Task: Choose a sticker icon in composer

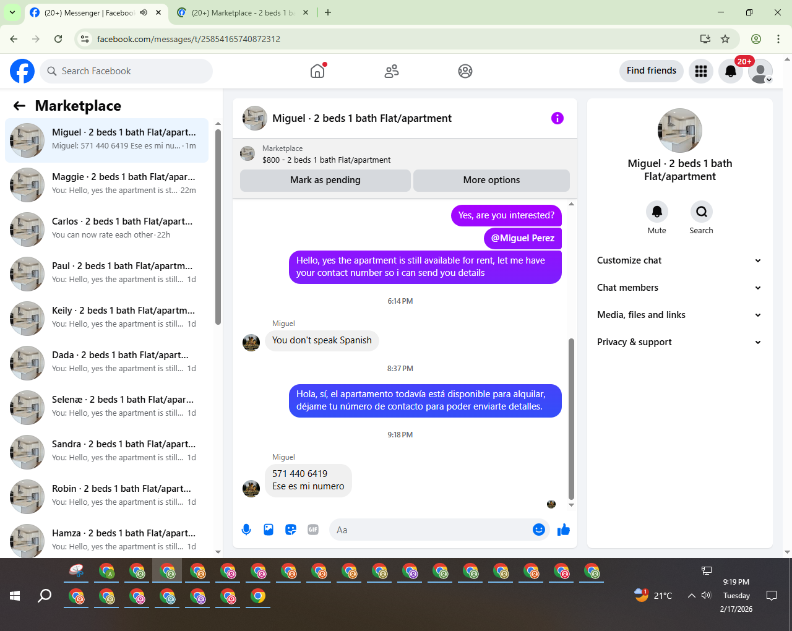Action: [291, 530]
